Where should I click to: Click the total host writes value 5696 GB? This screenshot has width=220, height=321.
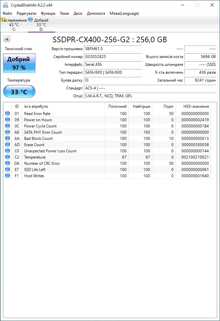pos(201,56)
